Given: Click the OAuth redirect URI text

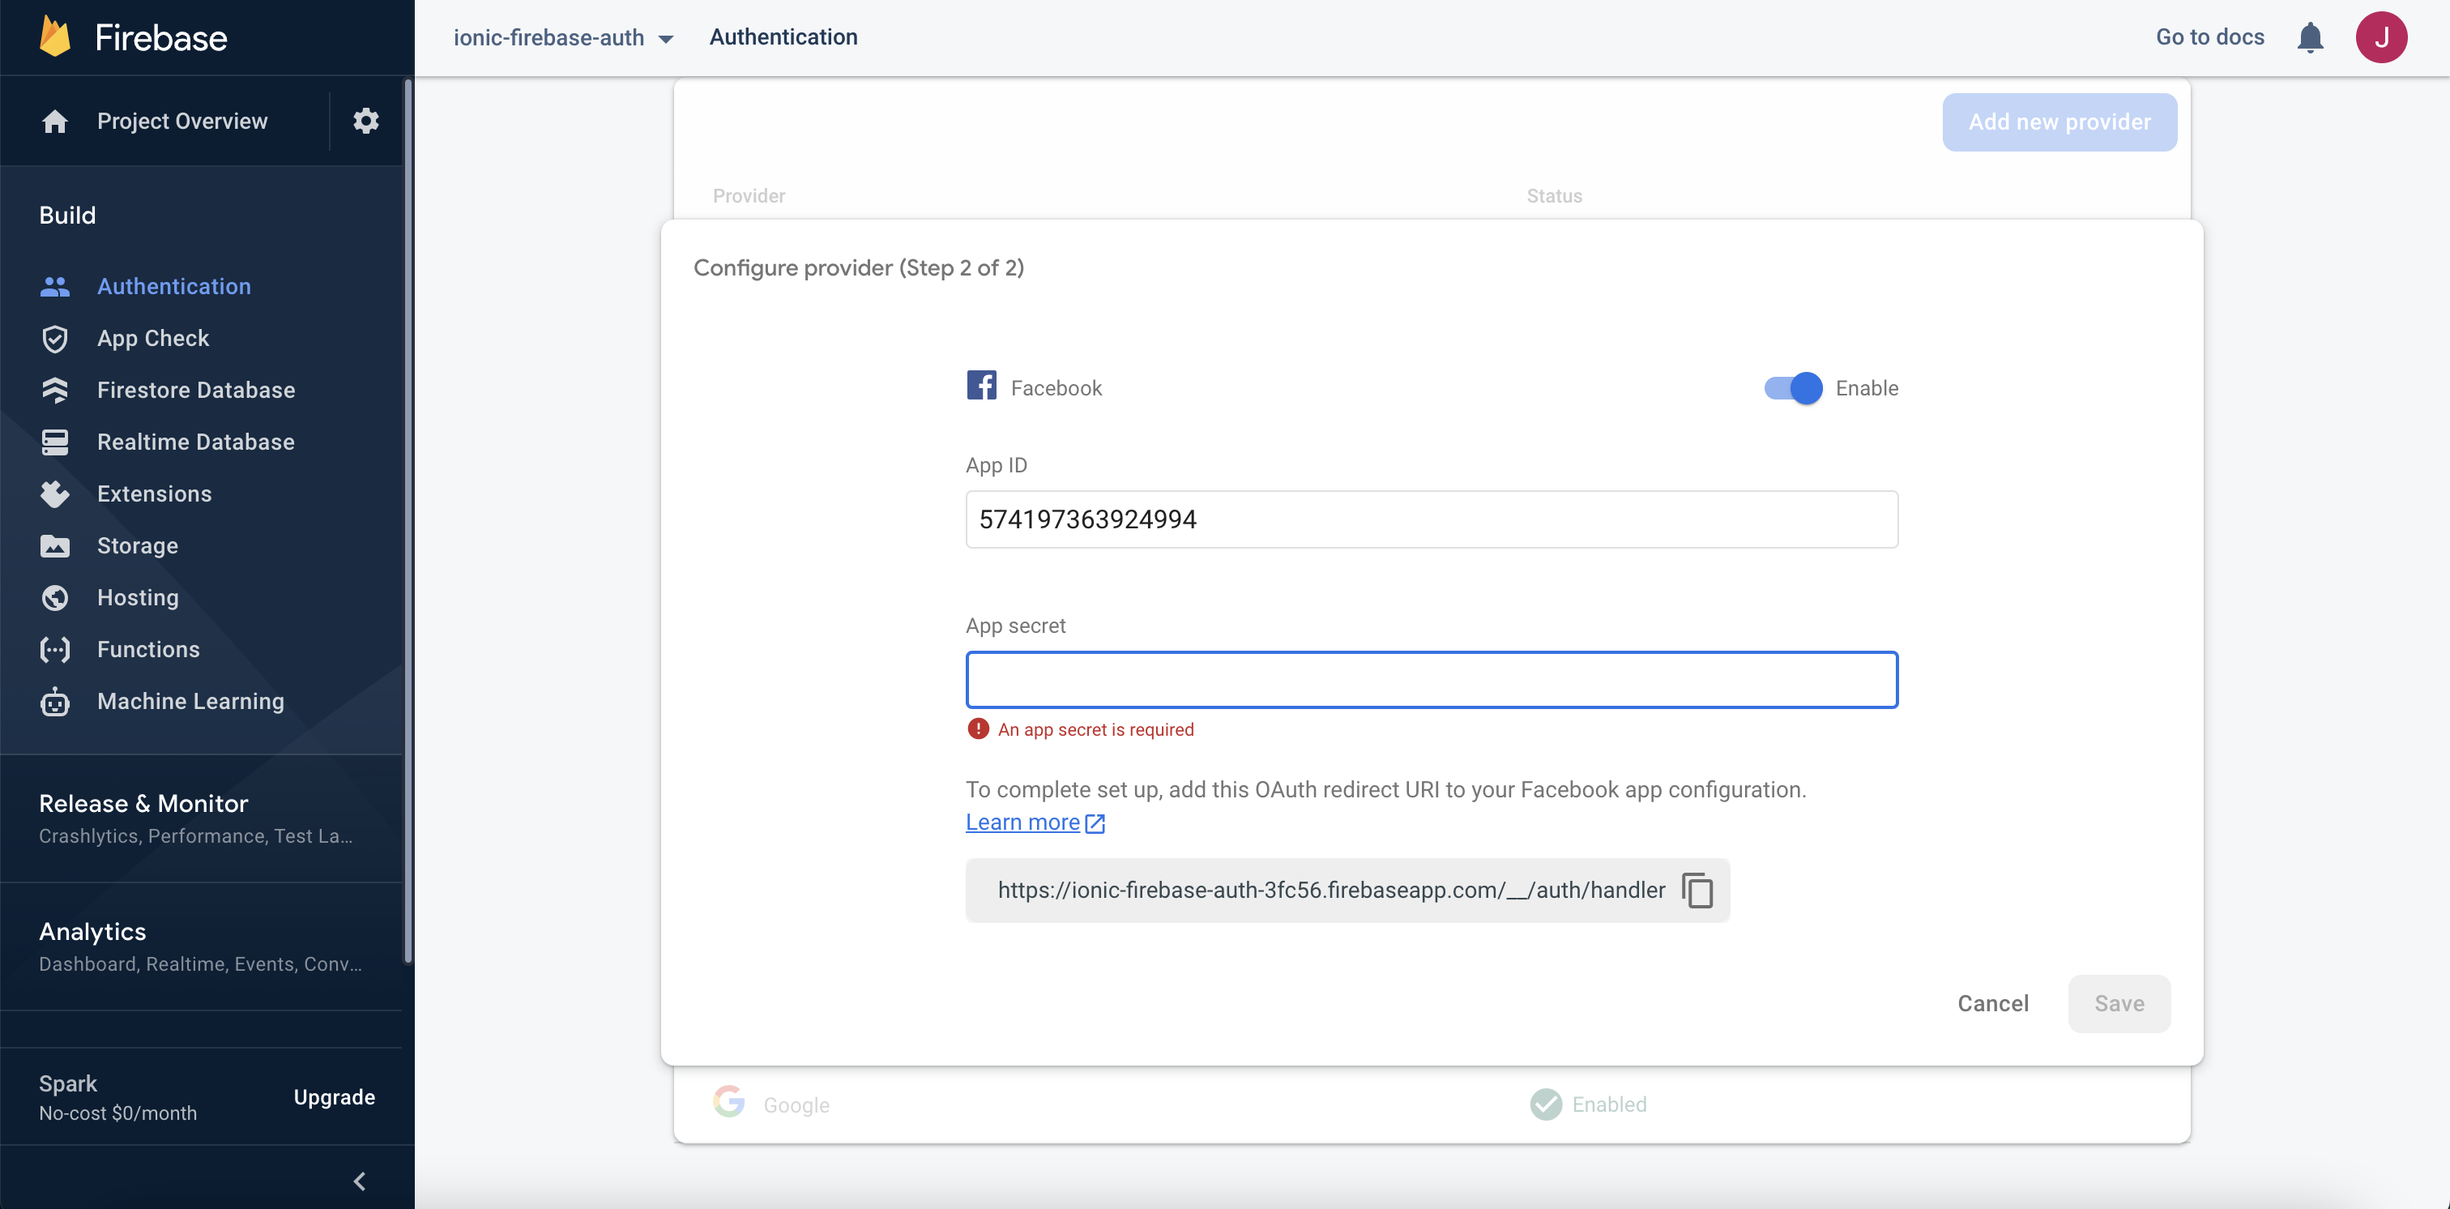Looking at the screenshot, I should 1330,891.
